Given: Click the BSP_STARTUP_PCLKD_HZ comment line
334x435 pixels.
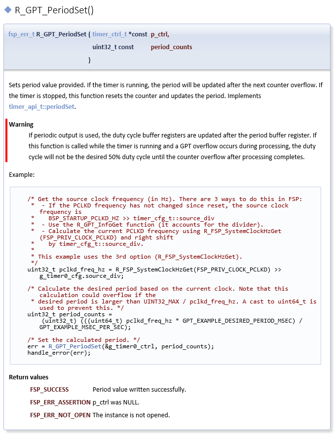Looking at the screenshot, I should (123, 218).
